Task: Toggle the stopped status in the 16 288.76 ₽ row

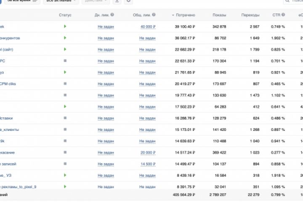Action: coord(65,118)
